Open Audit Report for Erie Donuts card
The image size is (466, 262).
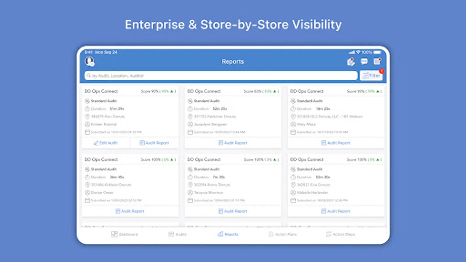[x=336, y=211]
